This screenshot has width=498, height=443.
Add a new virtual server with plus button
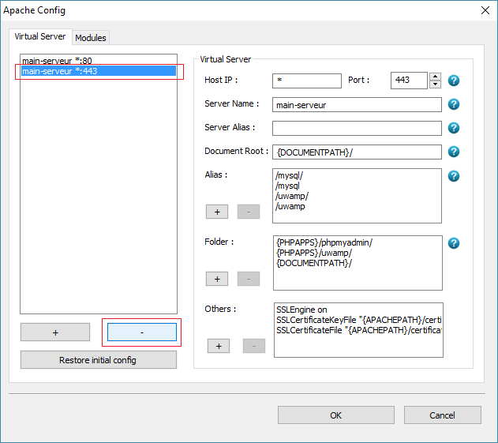(55, 332)
